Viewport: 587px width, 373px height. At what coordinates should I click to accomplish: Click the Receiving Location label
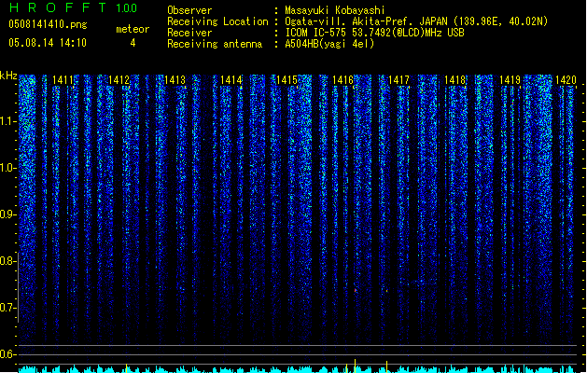pos(217,21)
